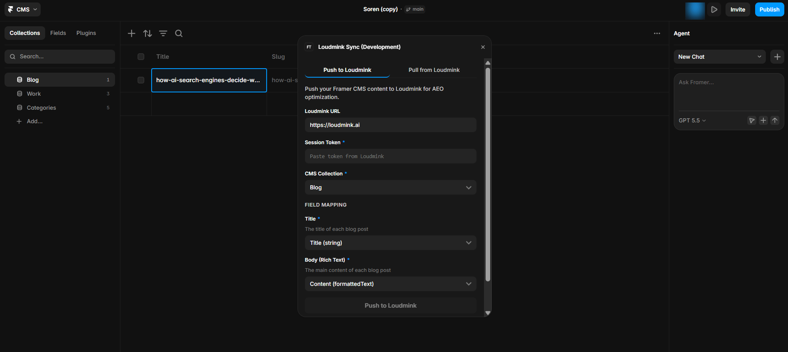Image resolution: width=788 pixels, height=352 pixels.
Task: Click the agent attach plus icon
Action: [x=763, y=120]
